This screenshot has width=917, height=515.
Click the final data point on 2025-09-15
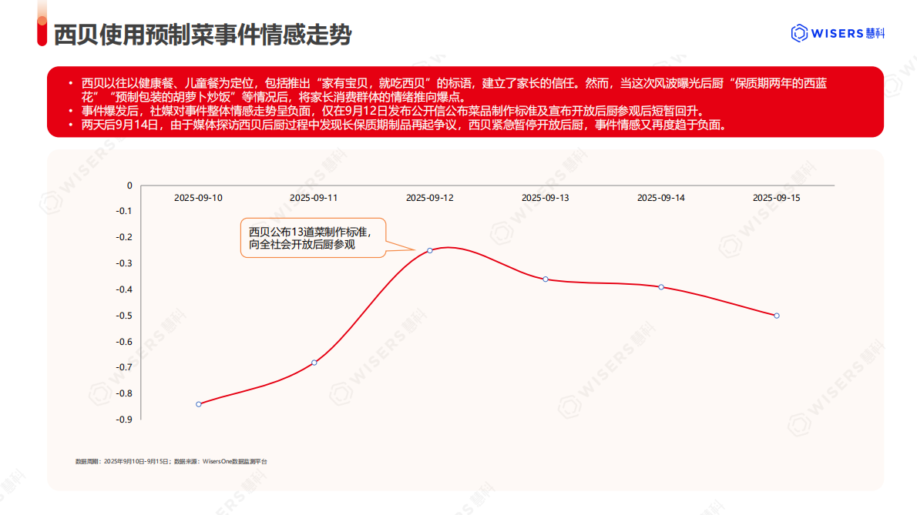[x=776, y=315]
